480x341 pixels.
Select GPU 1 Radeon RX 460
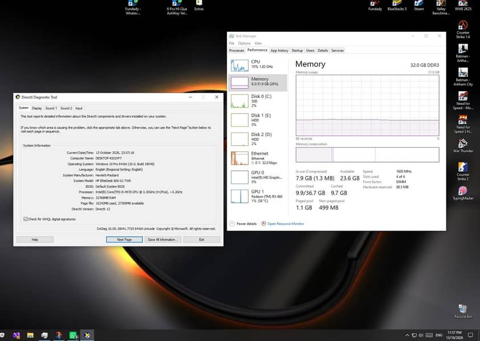[258, 196]
